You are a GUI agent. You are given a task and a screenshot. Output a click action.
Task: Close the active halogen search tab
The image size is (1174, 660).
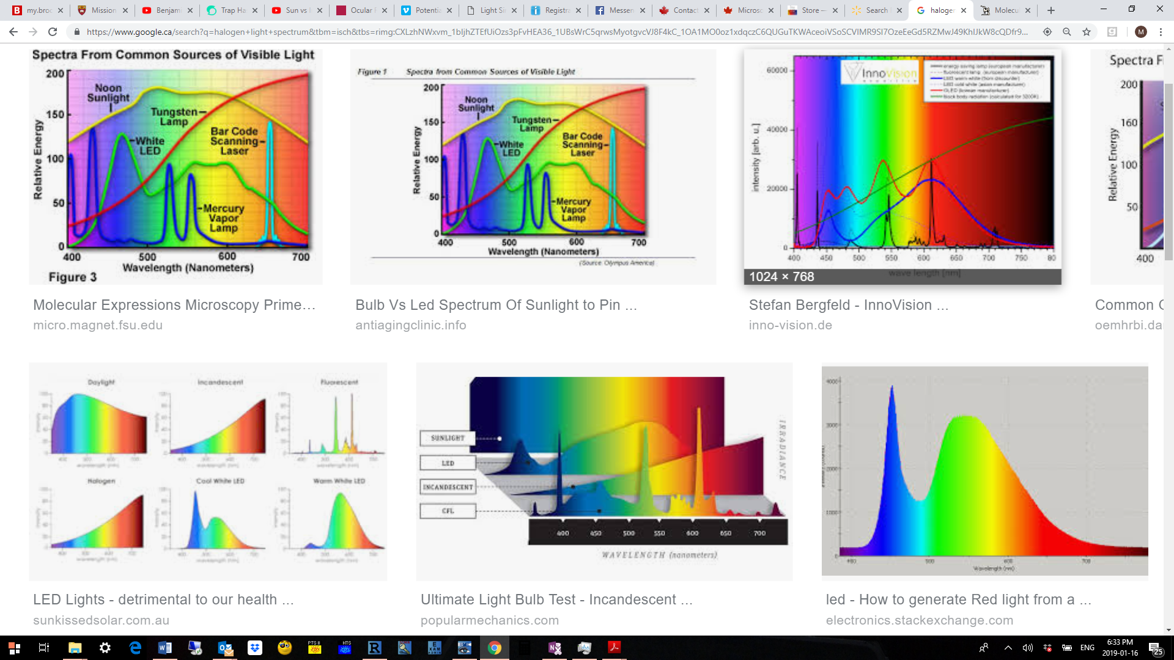[964, 10]
